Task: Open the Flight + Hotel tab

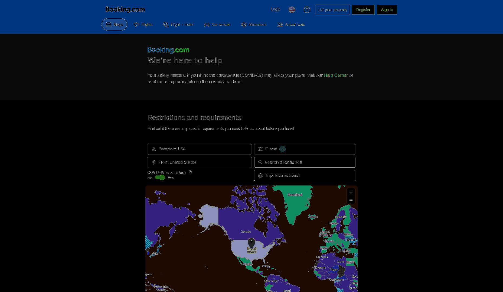Action: tap(178, 25)
